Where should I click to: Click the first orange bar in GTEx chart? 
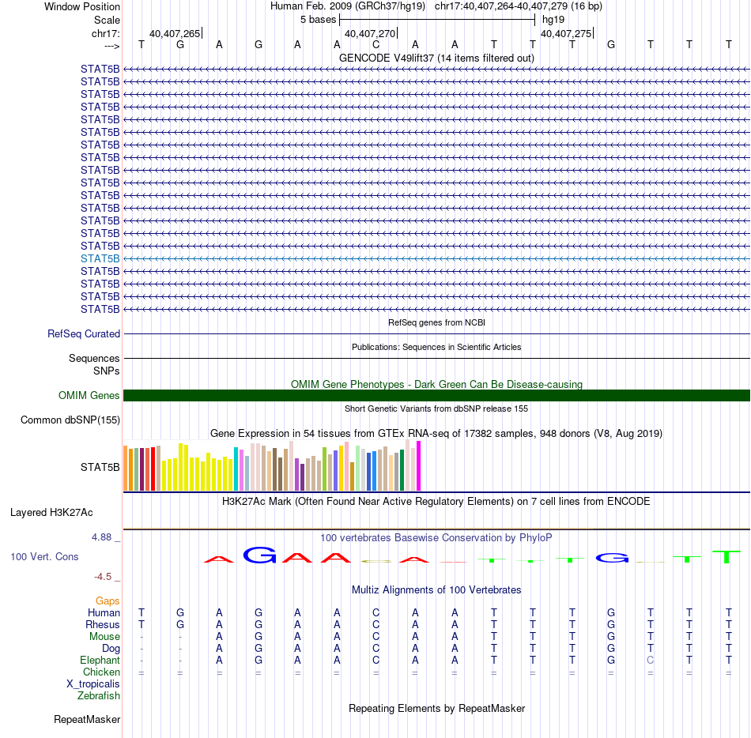[x=126, y=468]
